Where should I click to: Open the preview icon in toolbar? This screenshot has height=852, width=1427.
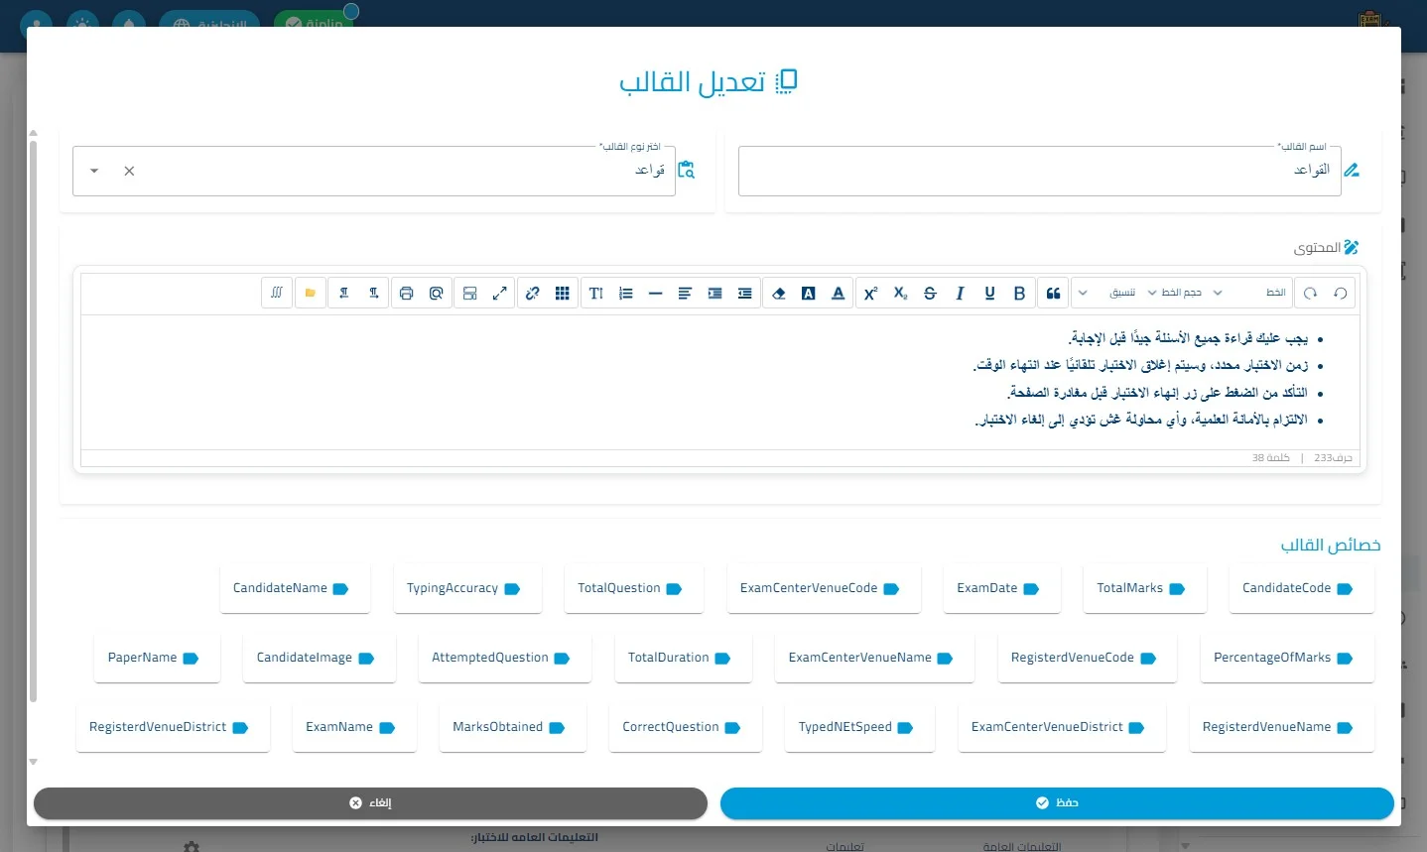(436, 294)
